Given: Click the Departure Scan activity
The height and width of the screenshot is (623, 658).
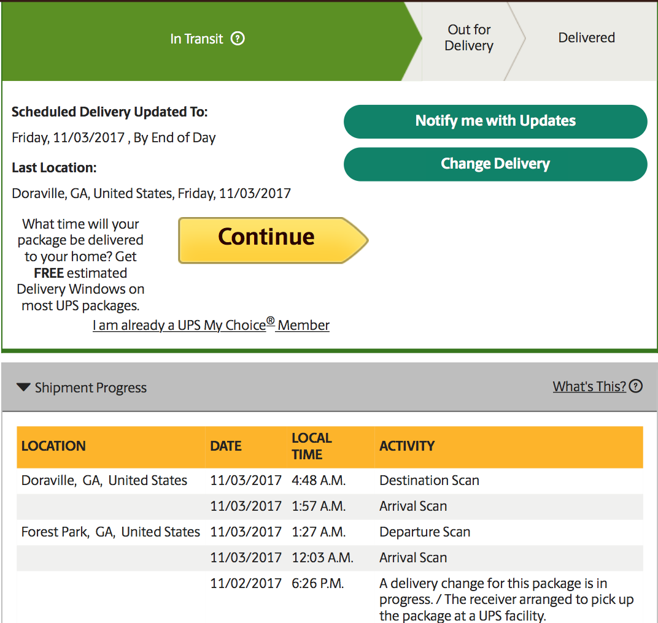Looking at the screenshot, I should (424, 532).
